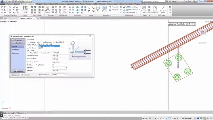This screenshot has height=120, width=213.
Task: Click the move icon on Advance Tool Palette
Action: pos(192,24)
